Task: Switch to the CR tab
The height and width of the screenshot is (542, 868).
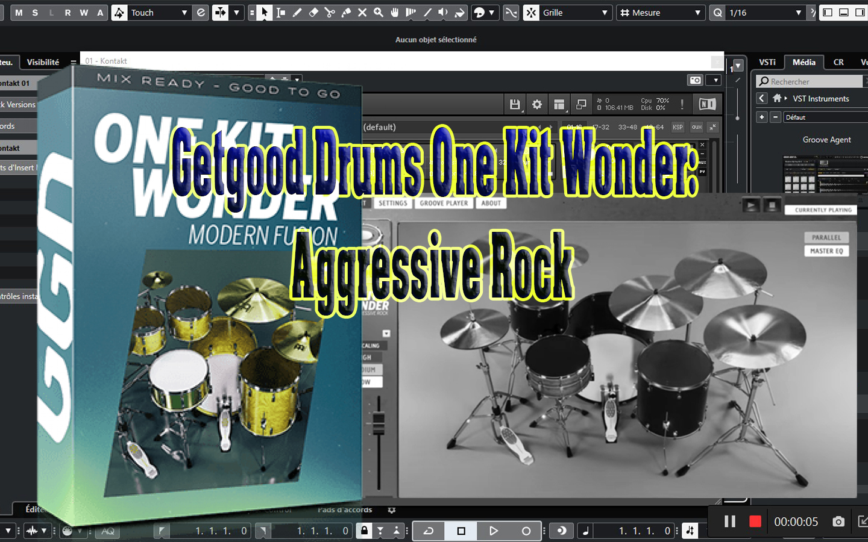Action: pyautogui.click(x=838, y=62)
